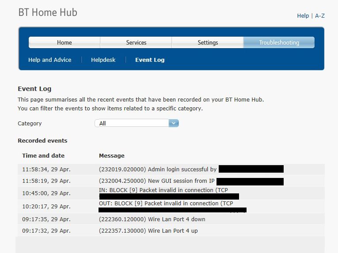The width and height of the screenshot is (338, 253).
Task: Click the Time and date column header
Action: coord(43,155)
